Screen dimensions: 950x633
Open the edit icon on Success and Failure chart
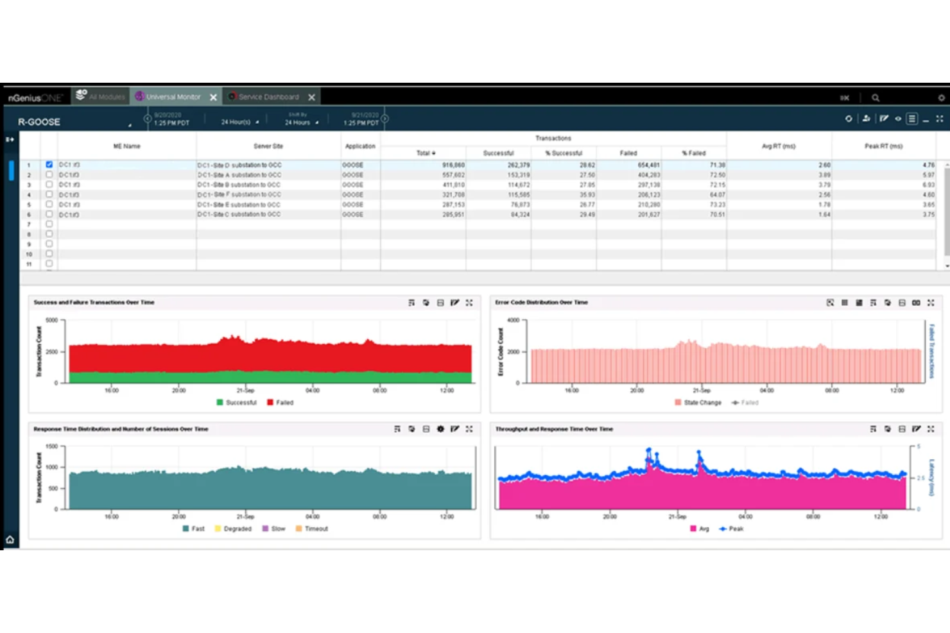click(x=455, y=302)
